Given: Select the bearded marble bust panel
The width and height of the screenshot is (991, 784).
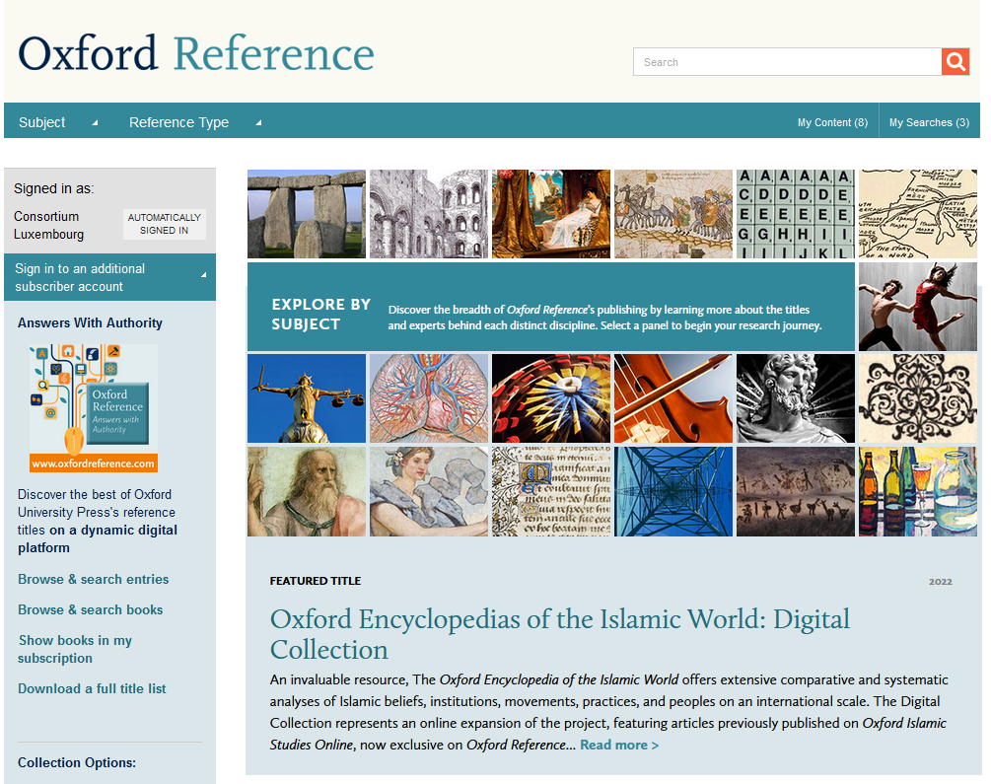Looking at the screenshot, I should click(x=796, y=398).
